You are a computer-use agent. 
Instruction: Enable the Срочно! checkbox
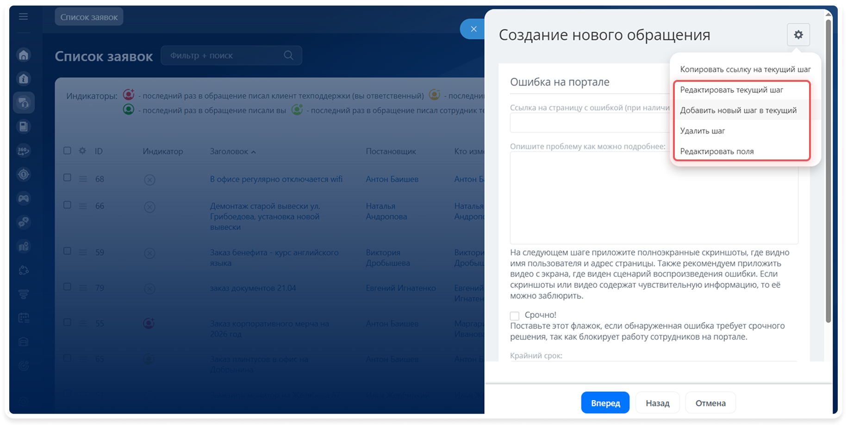515,316
